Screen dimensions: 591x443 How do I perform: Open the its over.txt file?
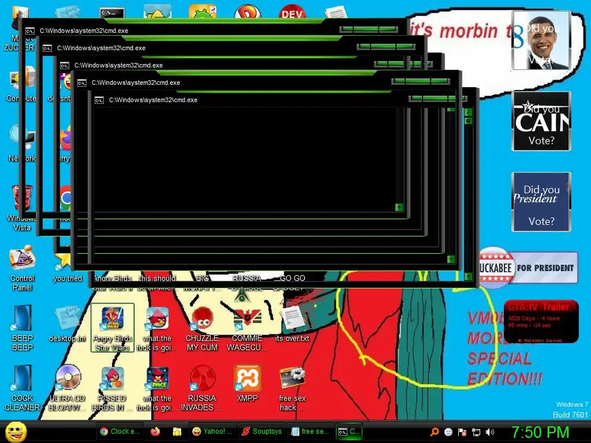coord(292,324)
